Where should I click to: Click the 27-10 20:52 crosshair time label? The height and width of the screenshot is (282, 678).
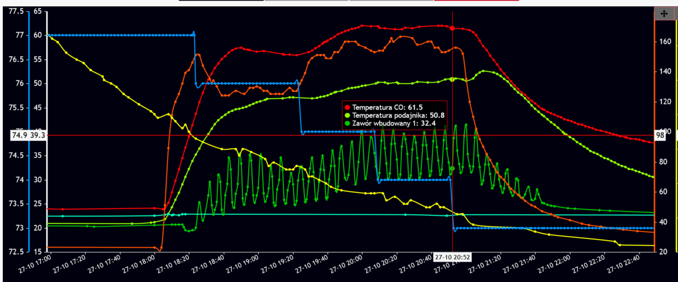[452, 257]
